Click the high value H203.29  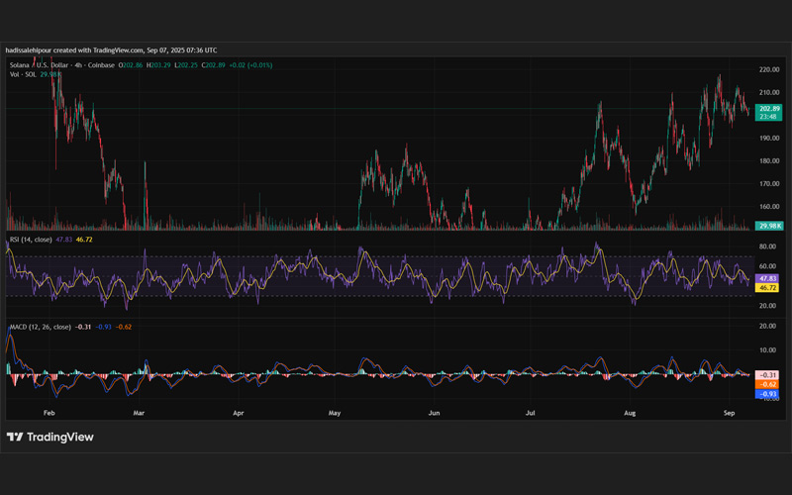(x=158, y=65)
